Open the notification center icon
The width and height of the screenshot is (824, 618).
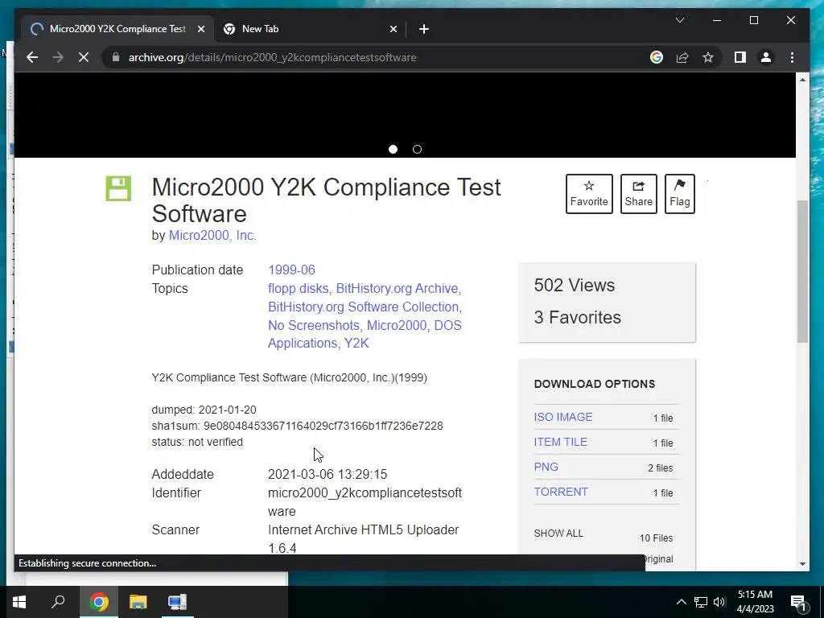(797, 602)
